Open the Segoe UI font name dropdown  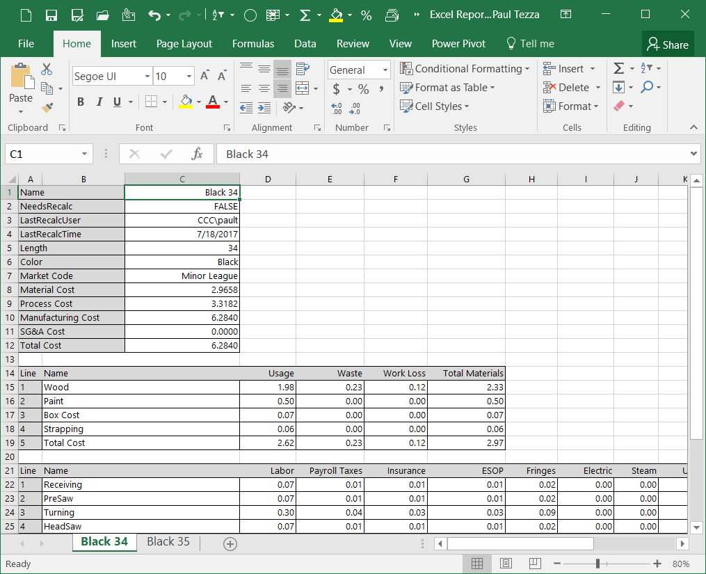tap(147, 76)
